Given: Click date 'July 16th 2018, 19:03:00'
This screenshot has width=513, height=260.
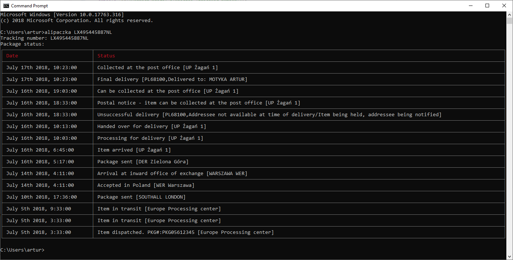Looking at the screenshot, I should 42,91.
